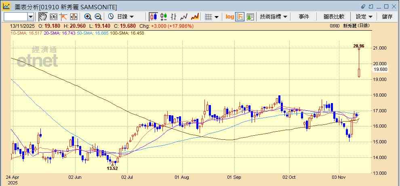Switch to orange area chart type
The width and height of the screenshot is (400, 186).
(x=195, y=17)
